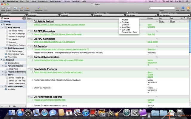The height and width of the screenshot is (119, 191).
Task: Click the Focus toolbar icon
Action: 46,8
